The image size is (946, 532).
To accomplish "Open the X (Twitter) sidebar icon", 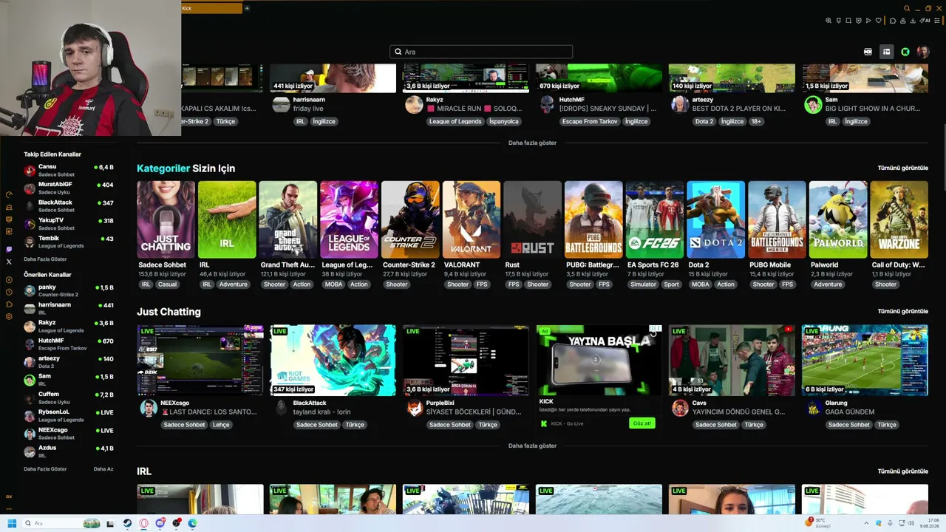I will pyautogui.click(x=9, y=262).
